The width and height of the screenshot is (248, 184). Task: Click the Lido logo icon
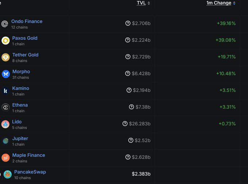pos(5,124)
